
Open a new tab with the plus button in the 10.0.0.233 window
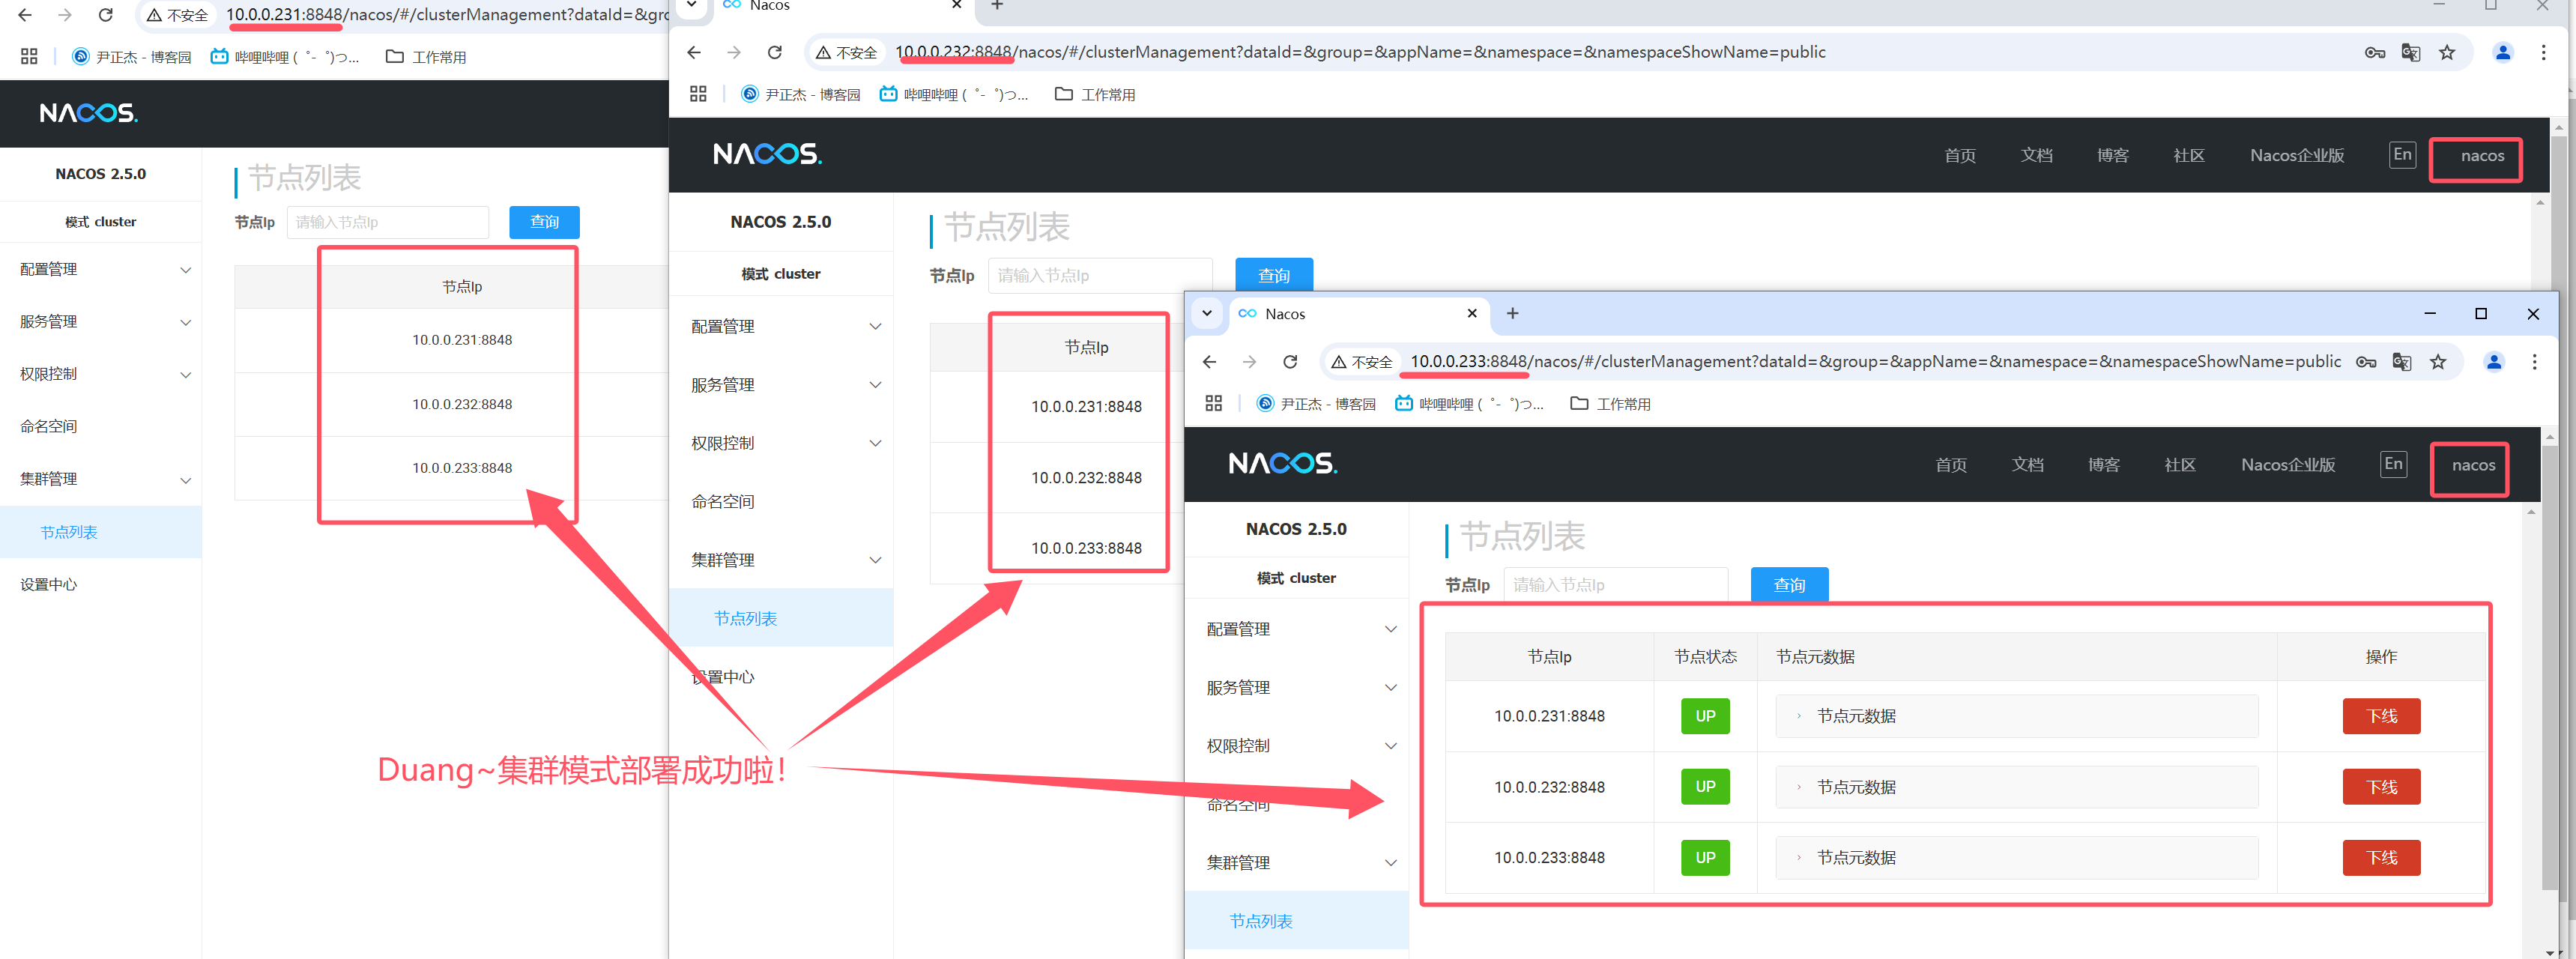1512,314
